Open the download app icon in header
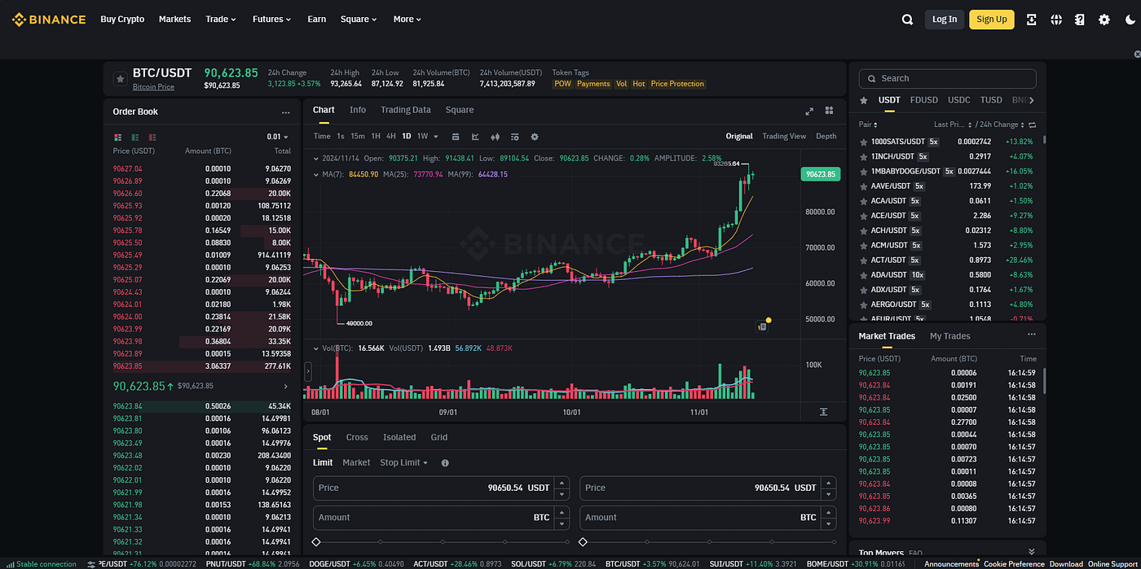 (1032, 20)
